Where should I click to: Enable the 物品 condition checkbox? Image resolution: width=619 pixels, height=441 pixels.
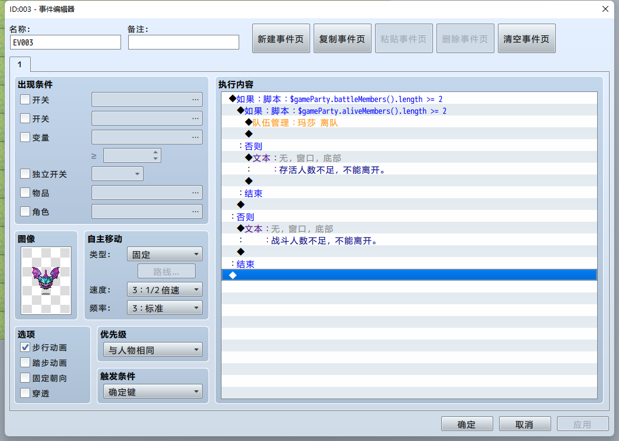25,193
